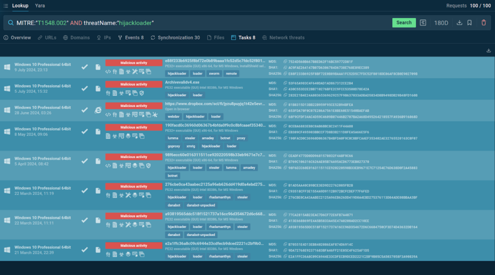Click into the MITRE query search field
This screenshot has width=495, height=275.
point(193,23)
